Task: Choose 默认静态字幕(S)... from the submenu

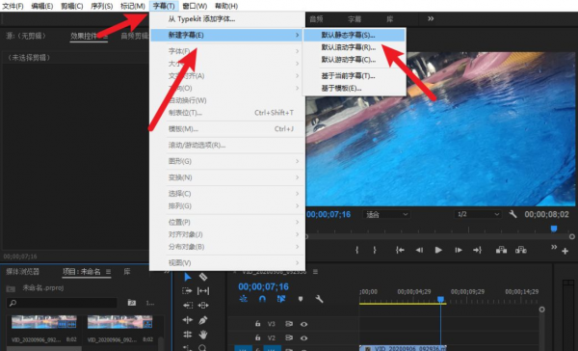Action: point(354,36)
